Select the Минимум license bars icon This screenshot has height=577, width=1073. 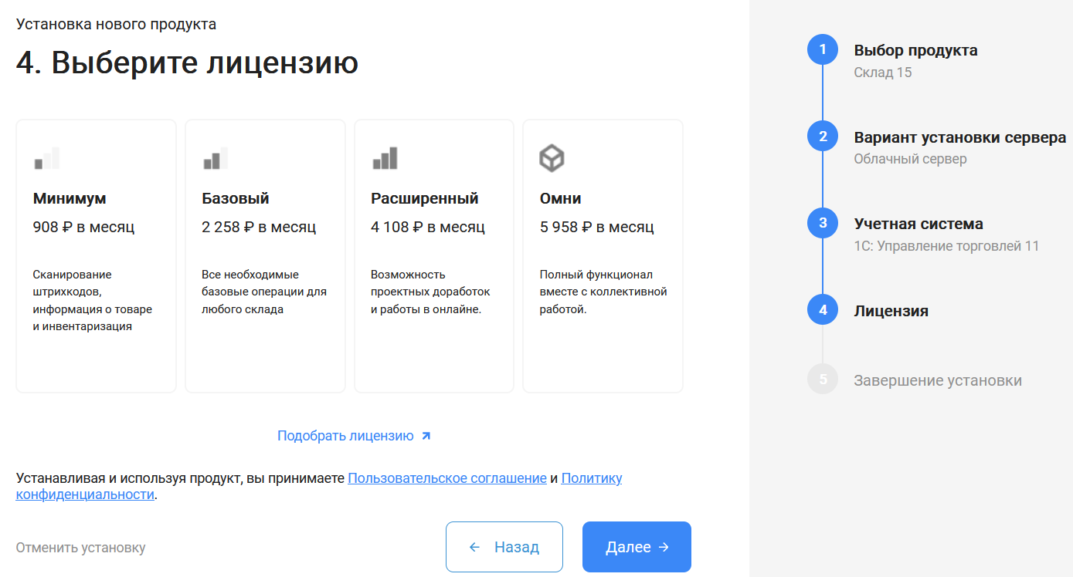coord(46,158)
